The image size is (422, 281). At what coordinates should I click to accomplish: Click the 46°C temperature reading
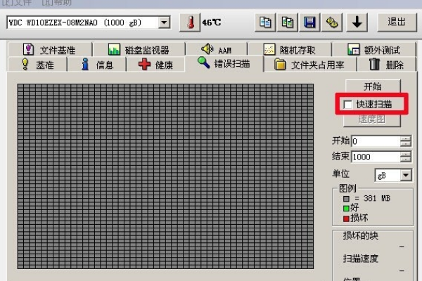pos(212,22)
